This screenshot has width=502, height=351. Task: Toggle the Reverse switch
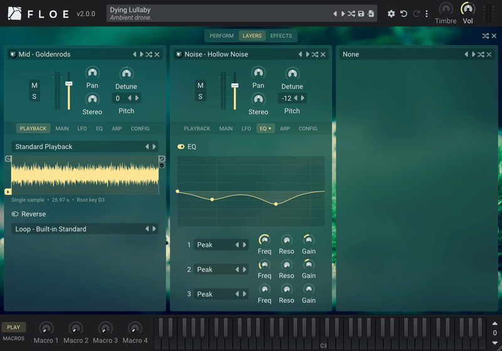[14, 214]
